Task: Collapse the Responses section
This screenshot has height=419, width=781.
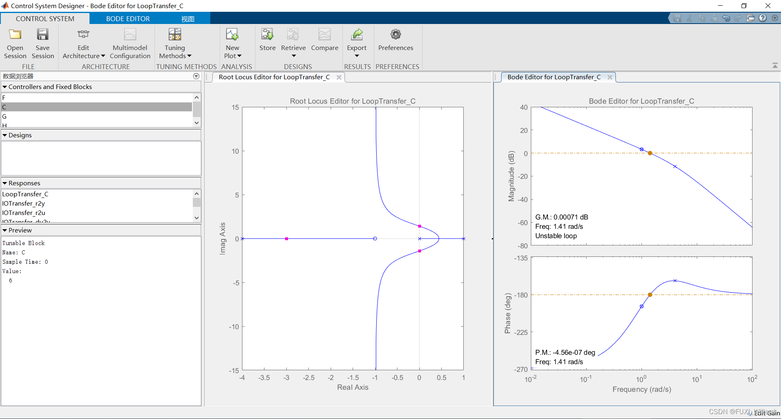Action: [x=5, y=183]
